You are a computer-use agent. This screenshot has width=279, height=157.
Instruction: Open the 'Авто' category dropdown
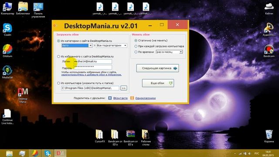click(77, 45)
